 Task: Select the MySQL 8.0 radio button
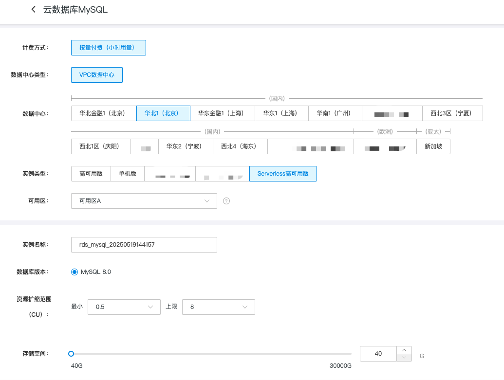pyautogui.click(x=75, y=272)
